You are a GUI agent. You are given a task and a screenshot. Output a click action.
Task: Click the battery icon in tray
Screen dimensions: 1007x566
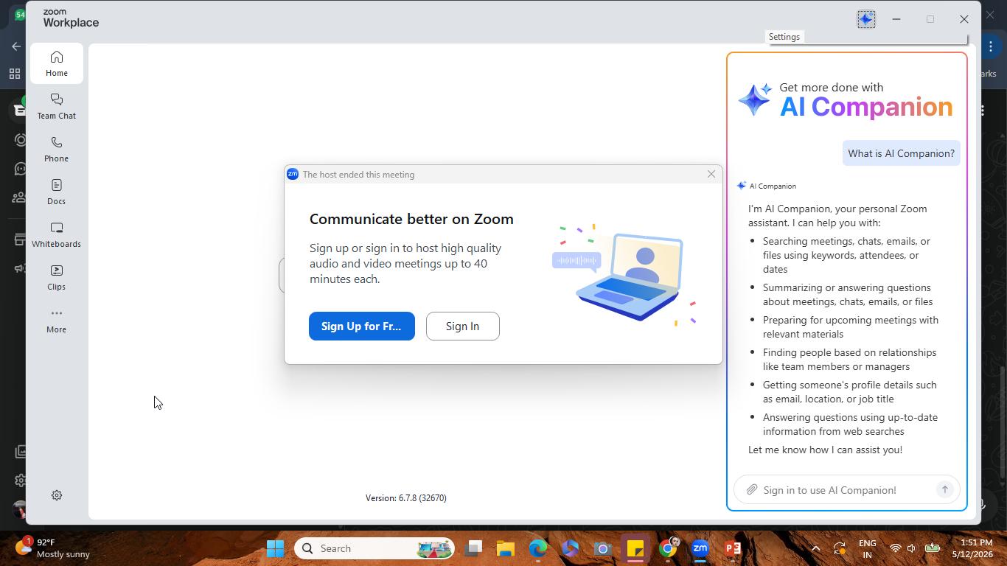pyautogui.click(x=933, y=548)
